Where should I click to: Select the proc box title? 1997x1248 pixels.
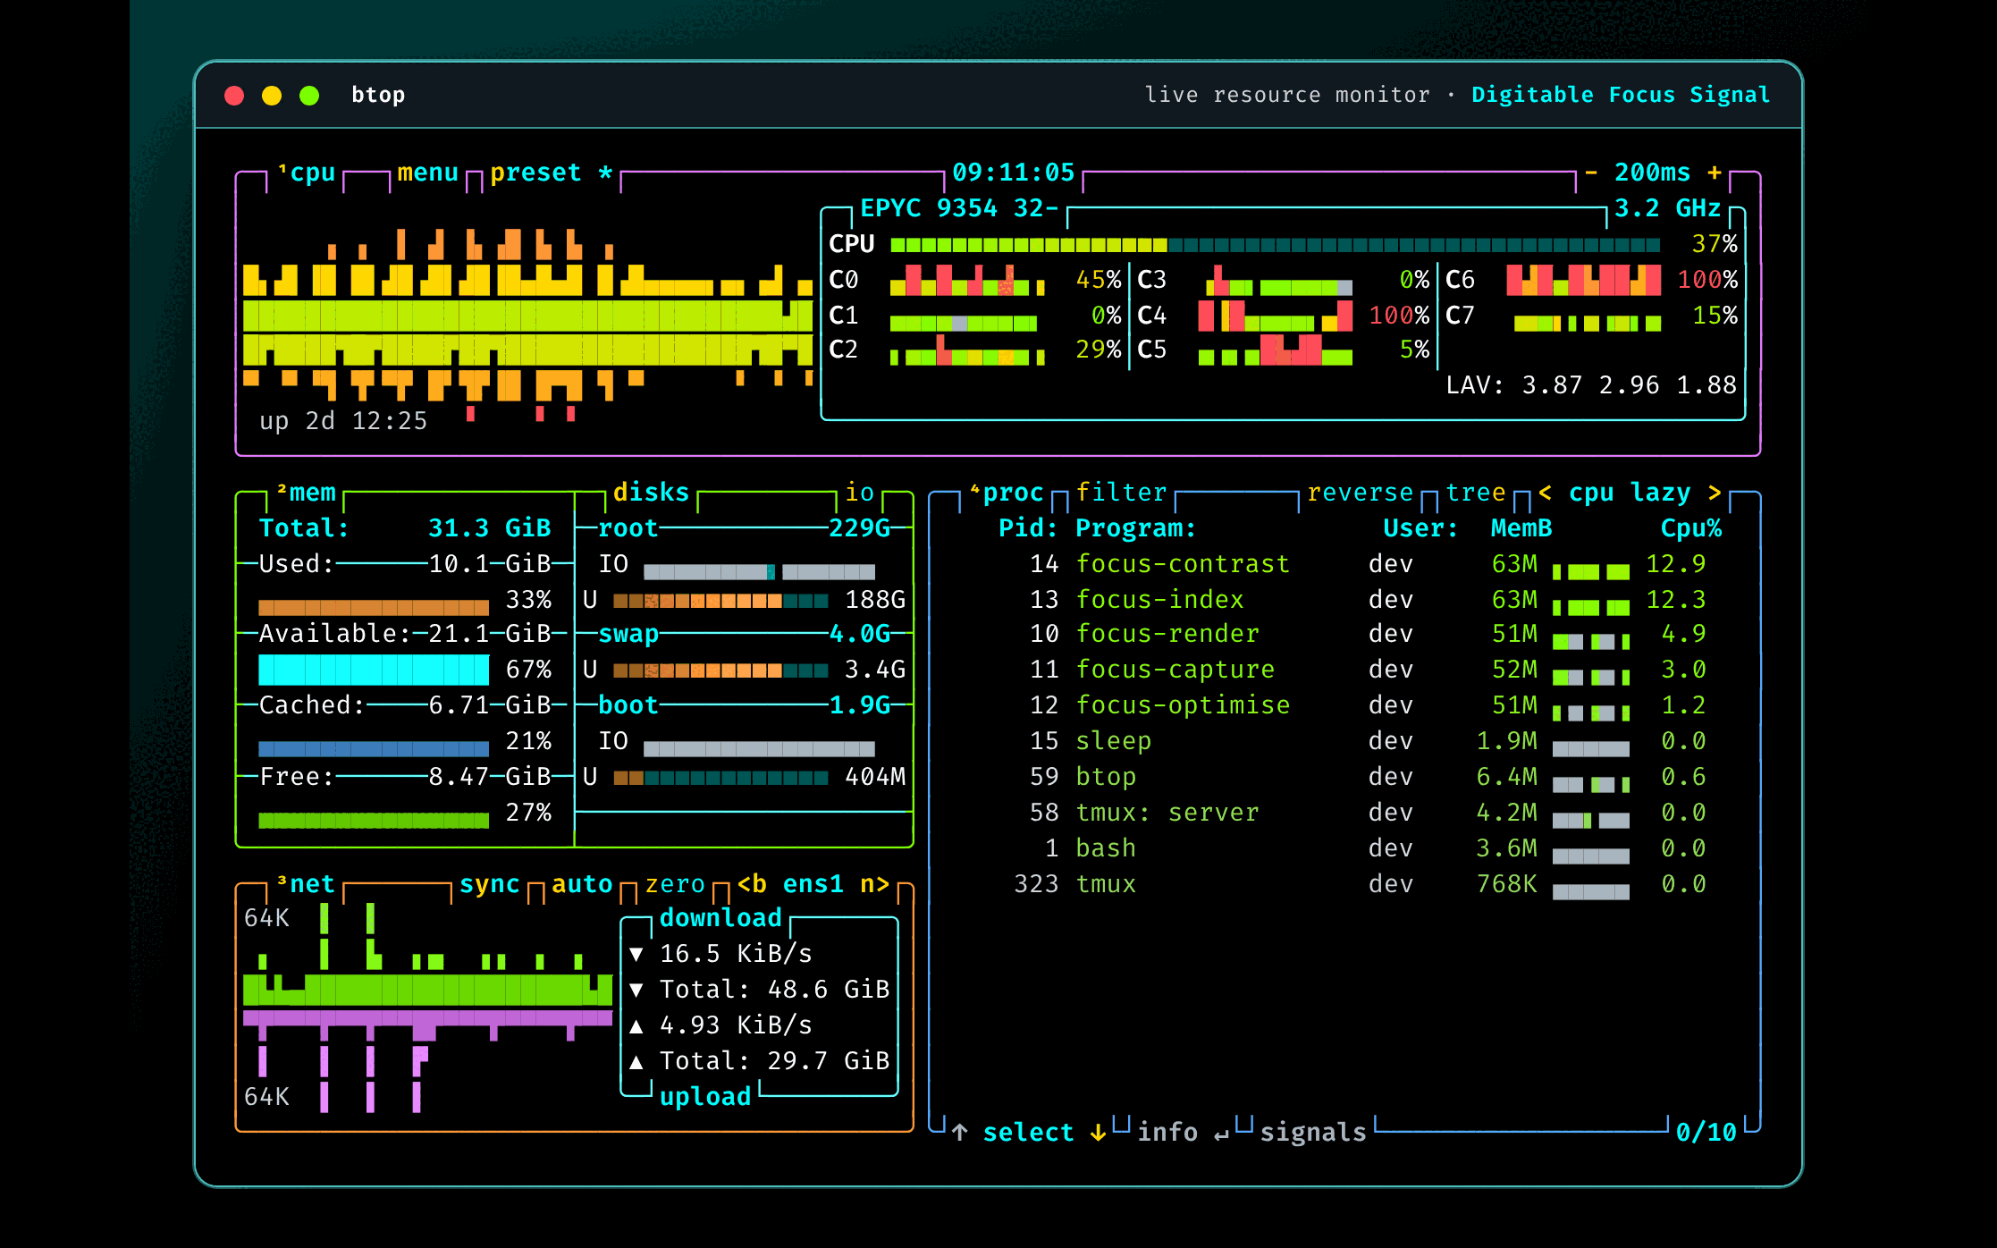coord(1007,493)
